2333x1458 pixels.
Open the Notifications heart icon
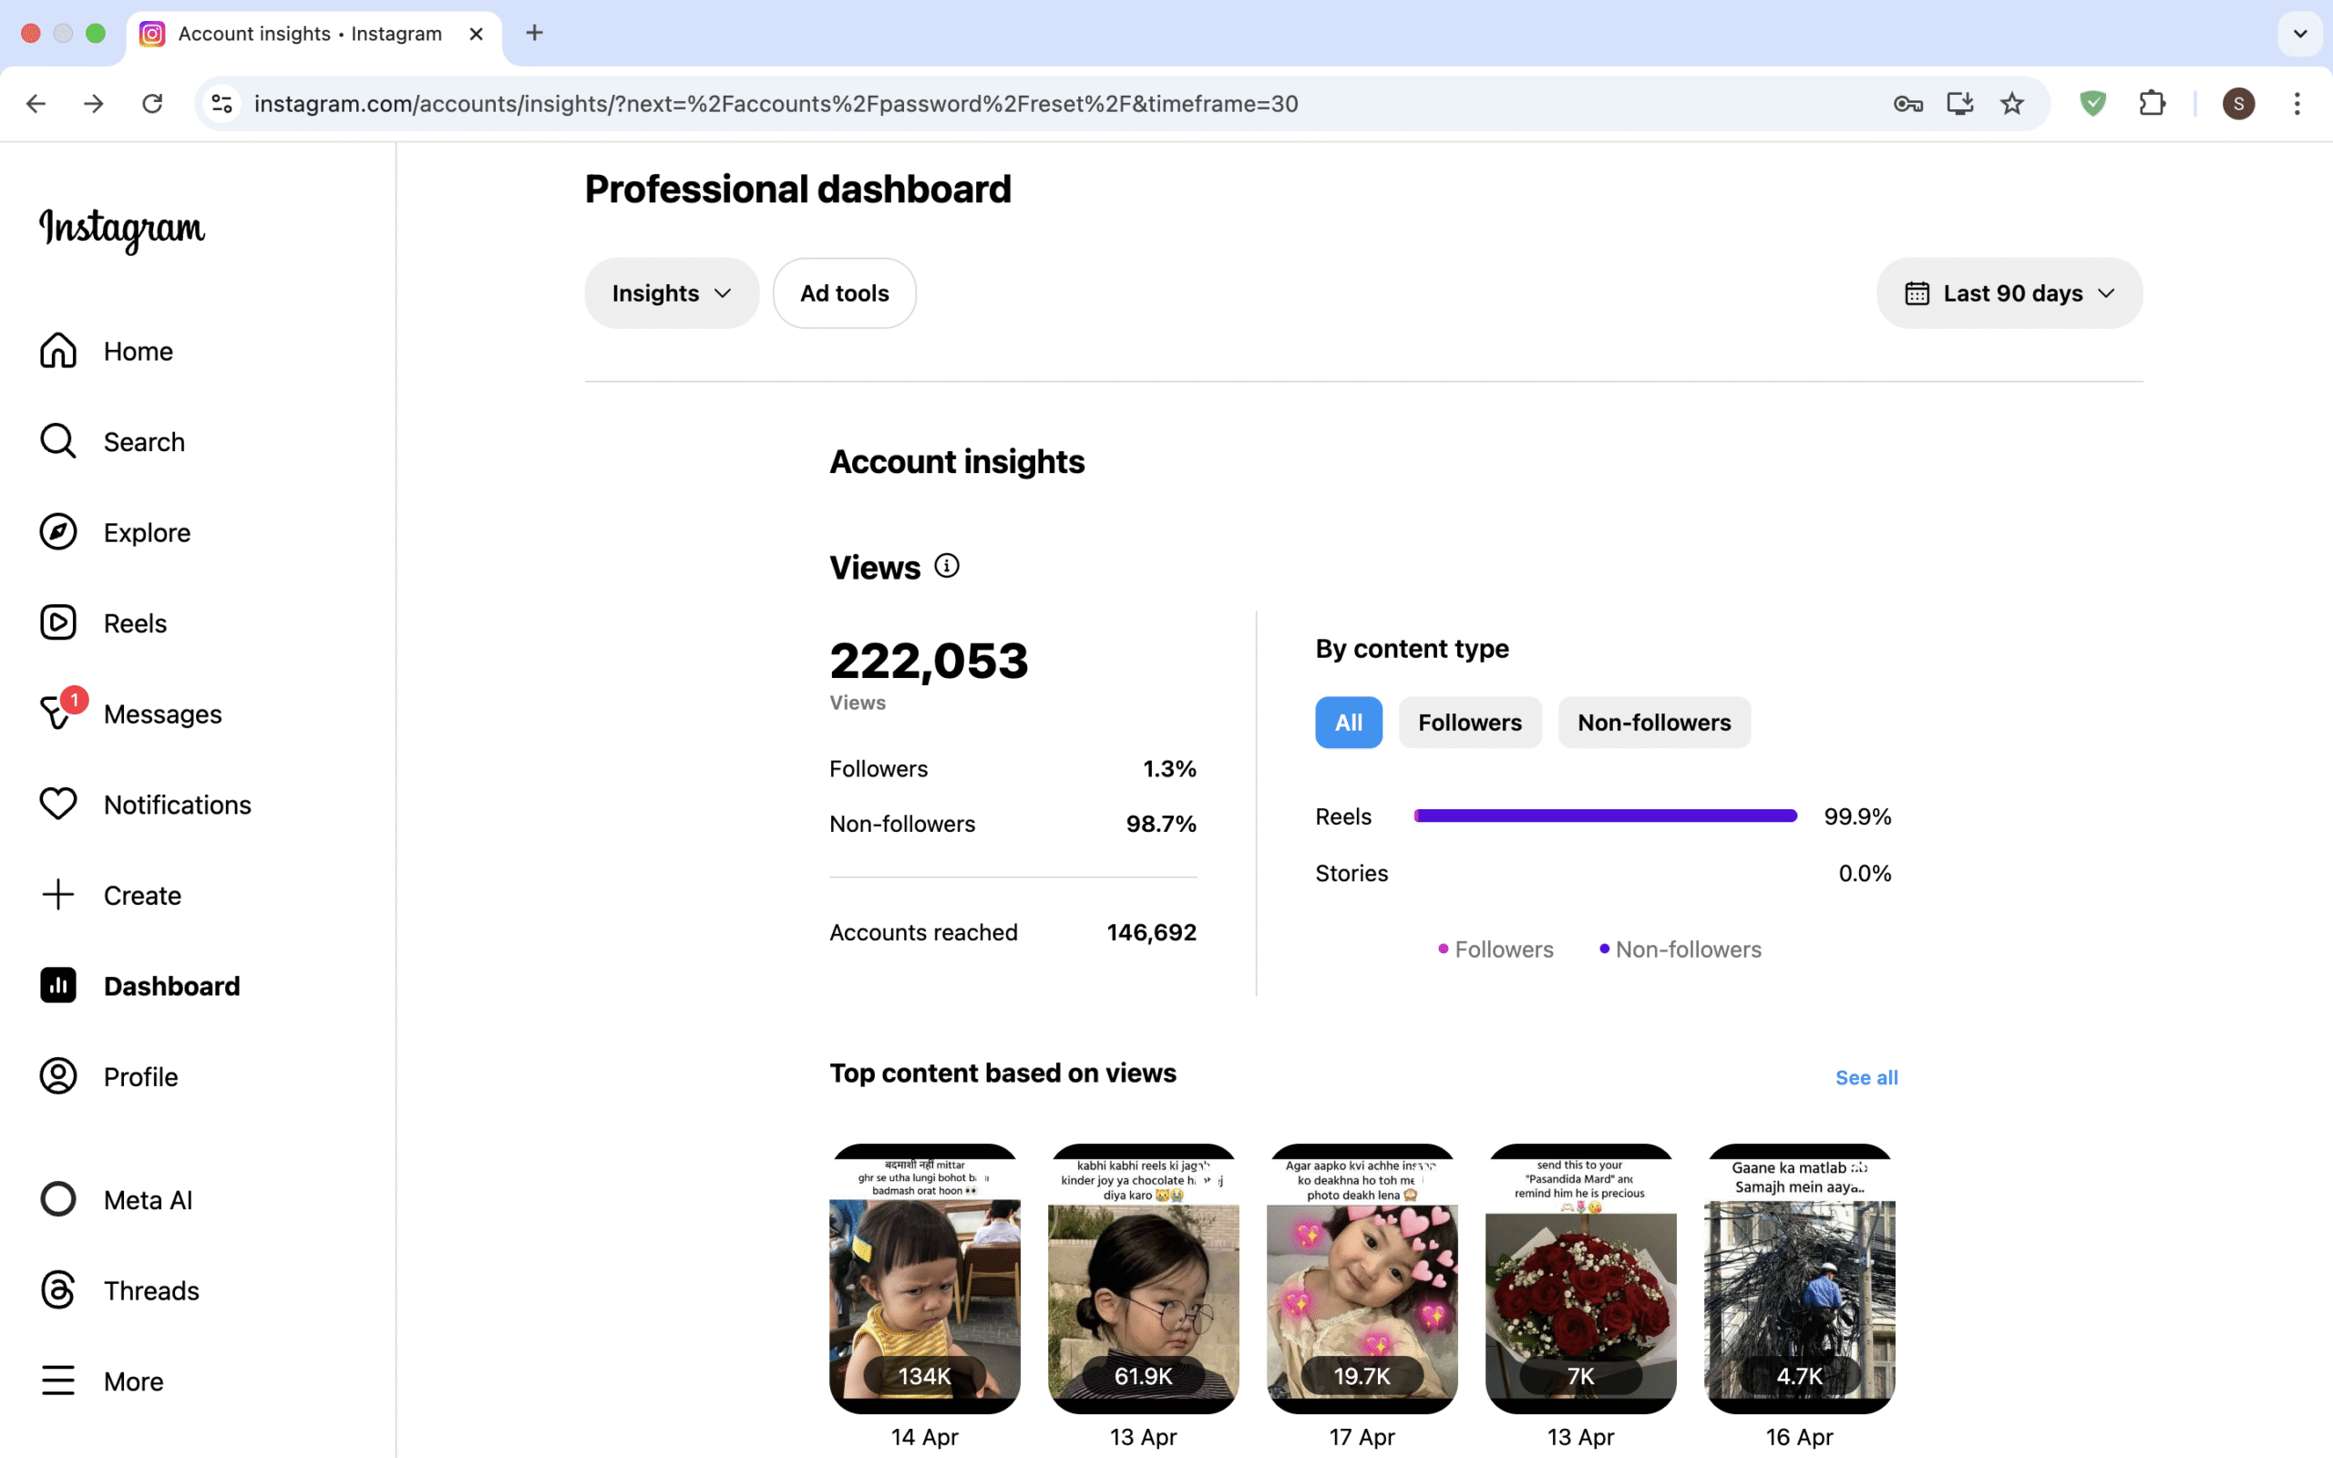pyautogui.click(x=57, y=805)
